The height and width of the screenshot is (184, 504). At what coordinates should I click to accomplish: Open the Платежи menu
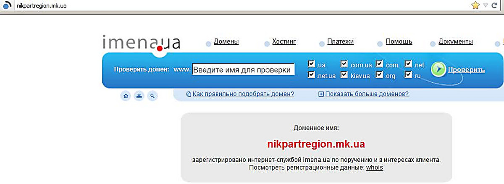pos(340,41)
